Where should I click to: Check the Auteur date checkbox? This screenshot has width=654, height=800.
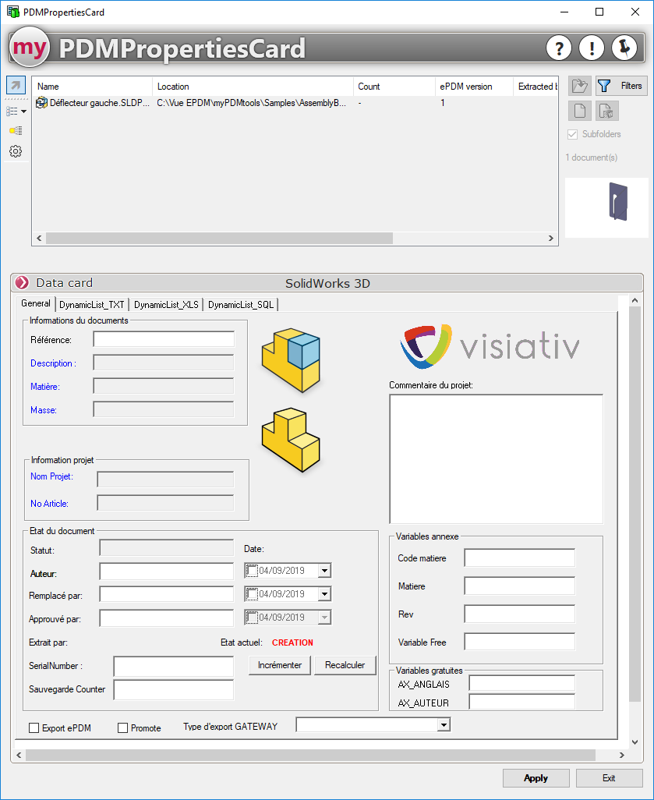[x=251, y=572]
